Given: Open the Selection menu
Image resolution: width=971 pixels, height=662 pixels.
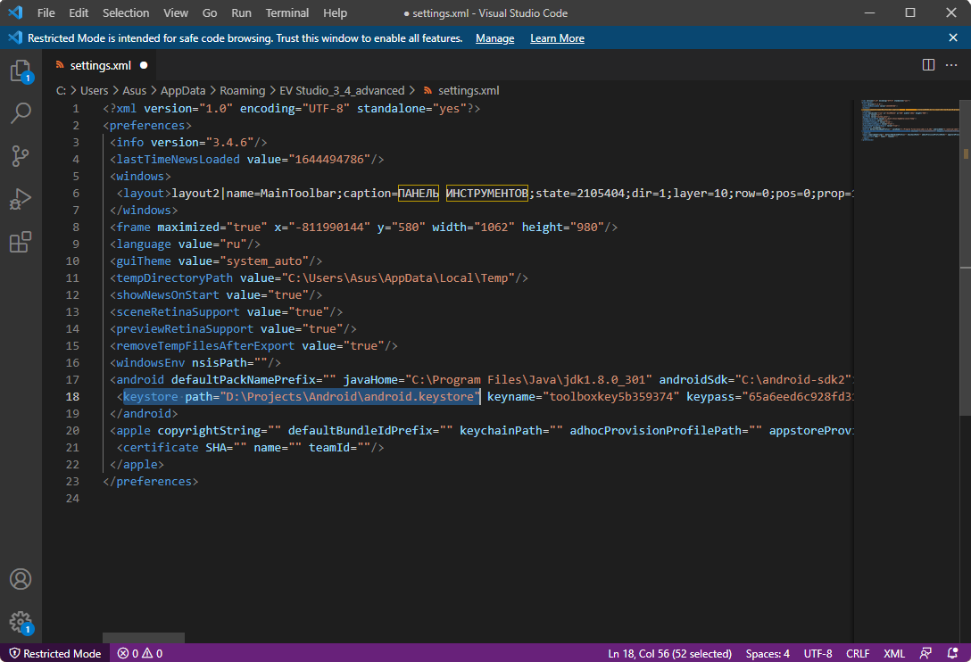Looking at the screenshot, I should point(126,13).
